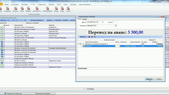Click the copy position icon next to red X
Screen dimensions: 169x95
tap(92, 37)
